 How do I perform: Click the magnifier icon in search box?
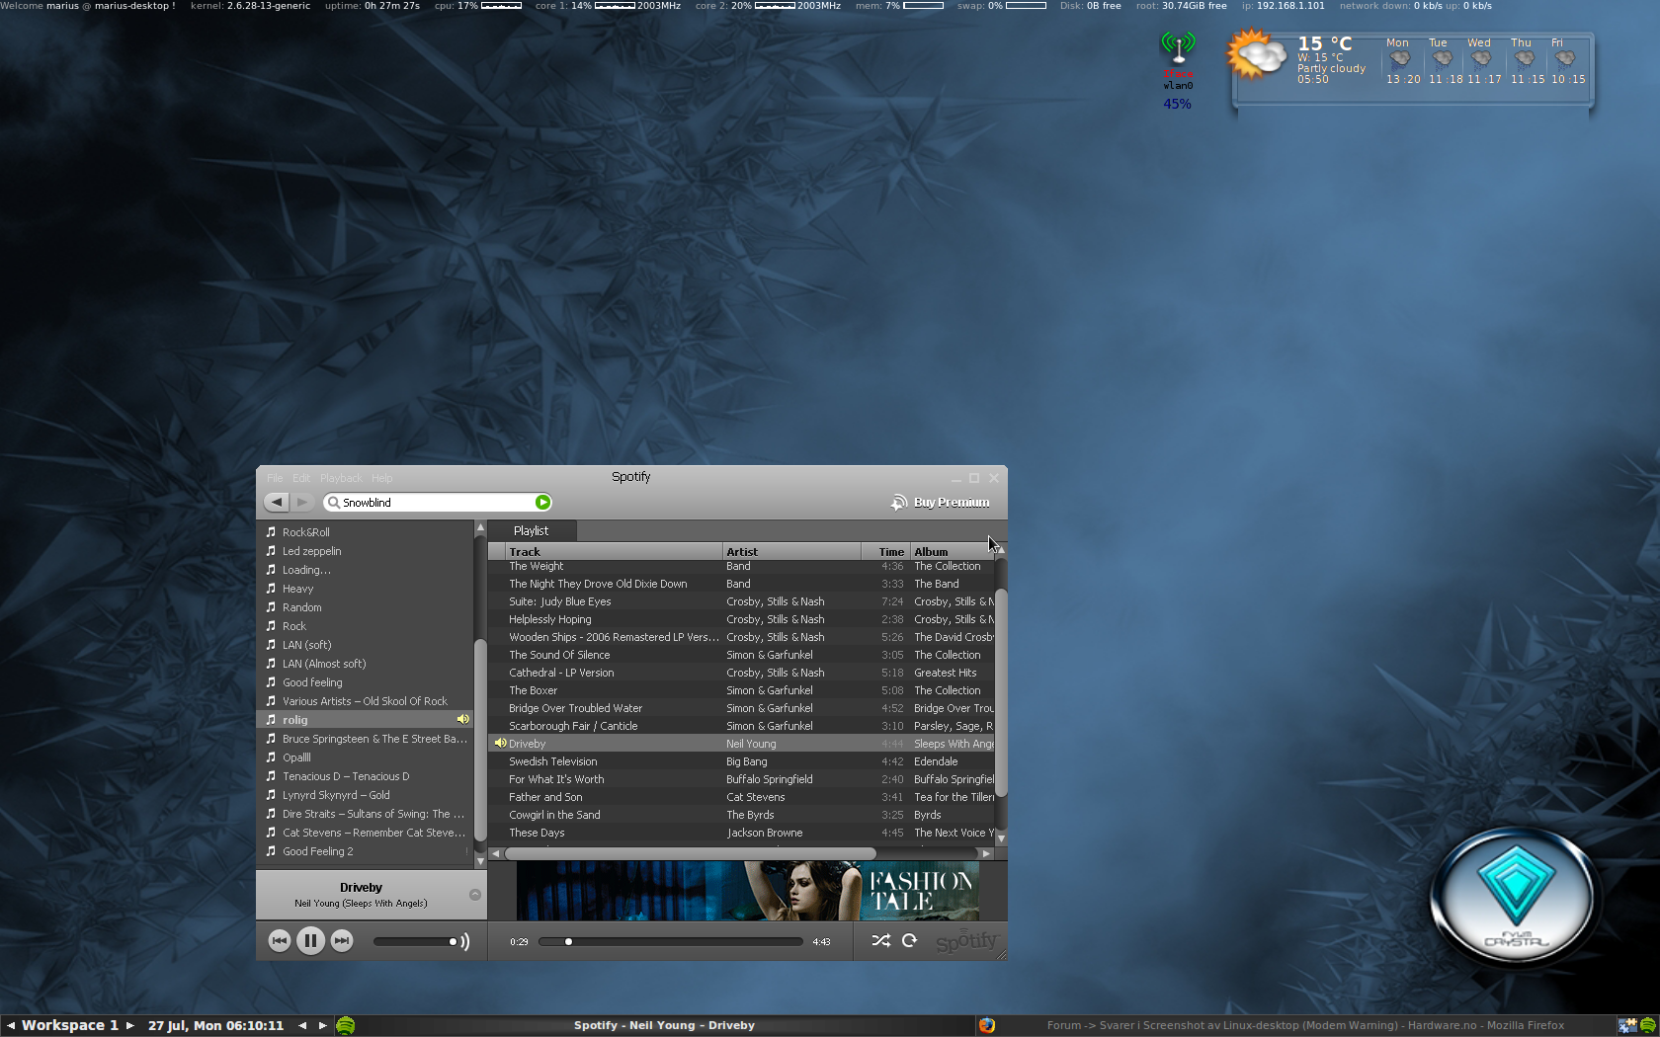click(333, 503)
